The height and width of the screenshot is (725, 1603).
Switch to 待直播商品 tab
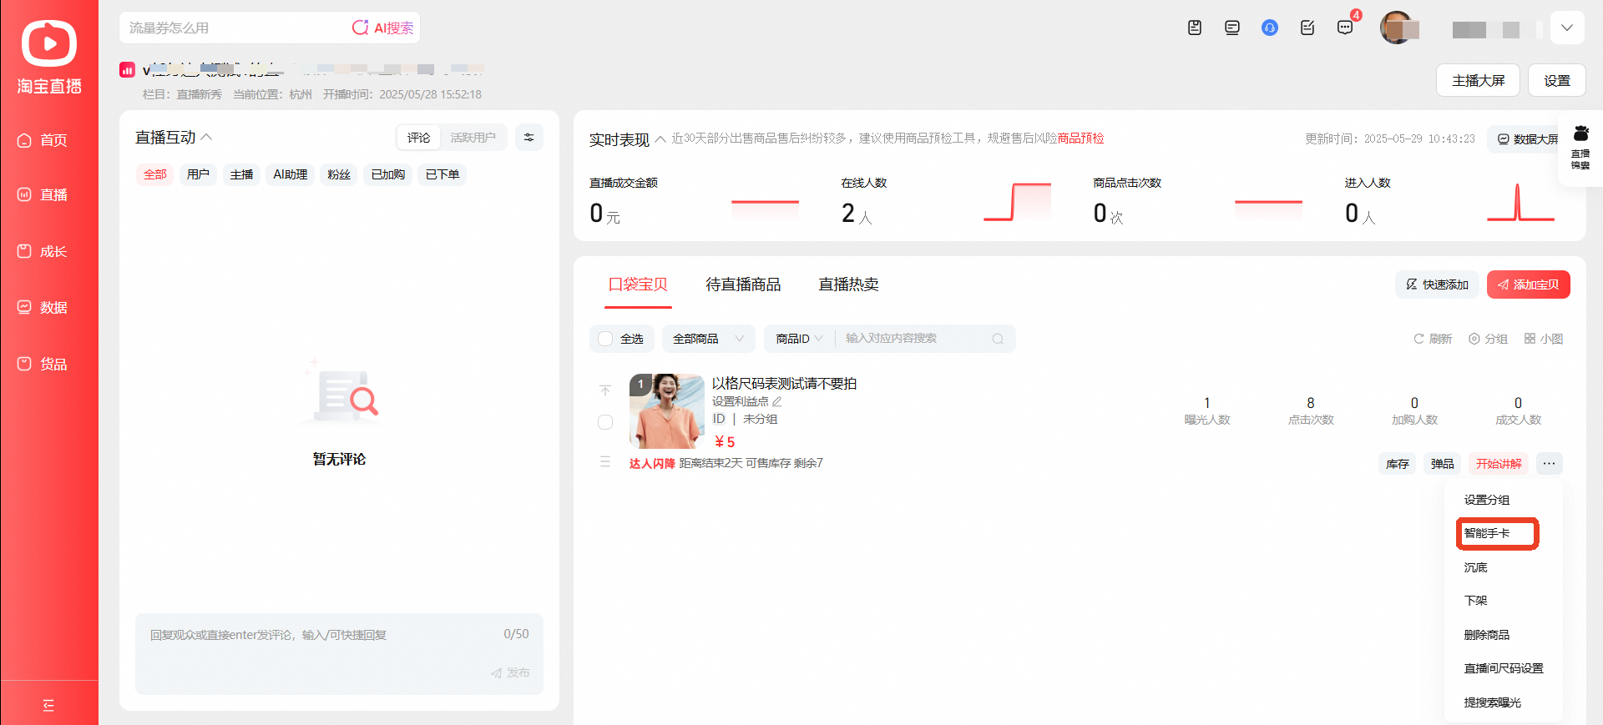pyautogui.click(x=743, y=284)
